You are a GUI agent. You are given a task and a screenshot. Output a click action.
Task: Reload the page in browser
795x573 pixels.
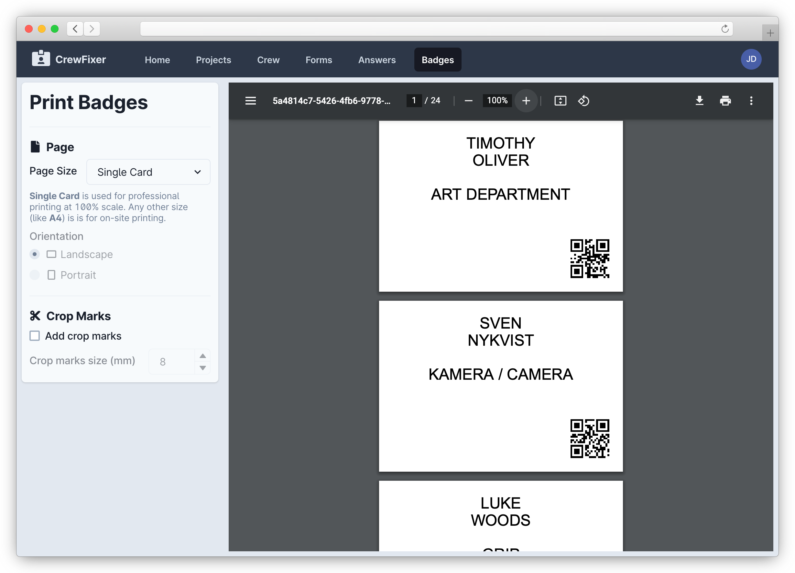pyautogui.click(x=724, y=29)
